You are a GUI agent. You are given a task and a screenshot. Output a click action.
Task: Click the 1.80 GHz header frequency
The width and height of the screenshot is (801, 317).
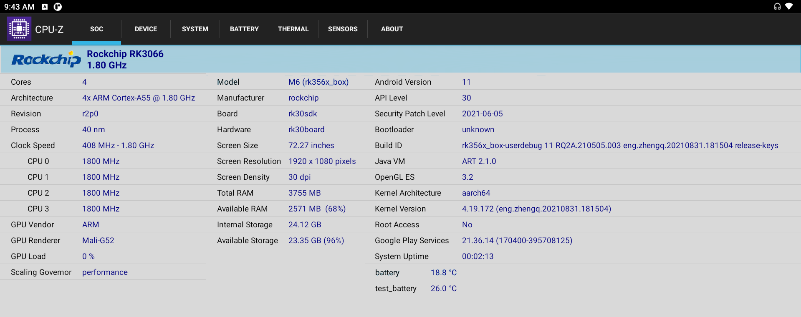click(107, 65)
